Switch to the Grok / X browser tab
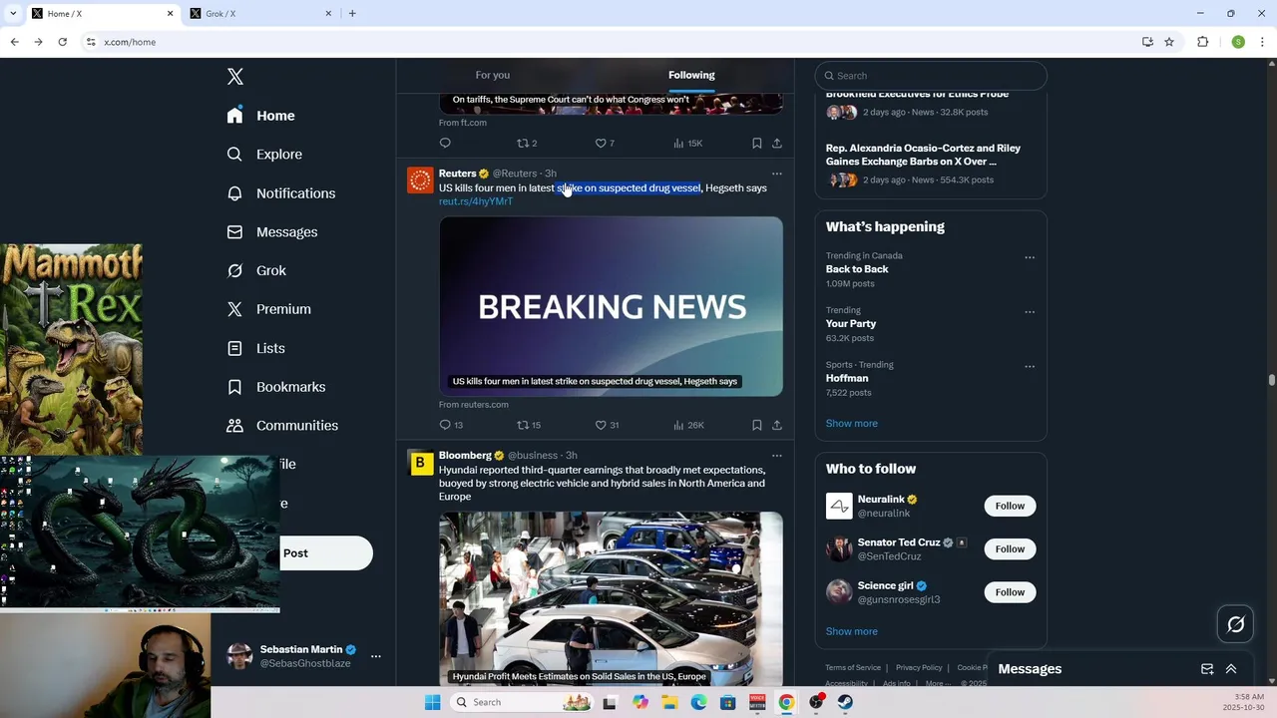 263,14
